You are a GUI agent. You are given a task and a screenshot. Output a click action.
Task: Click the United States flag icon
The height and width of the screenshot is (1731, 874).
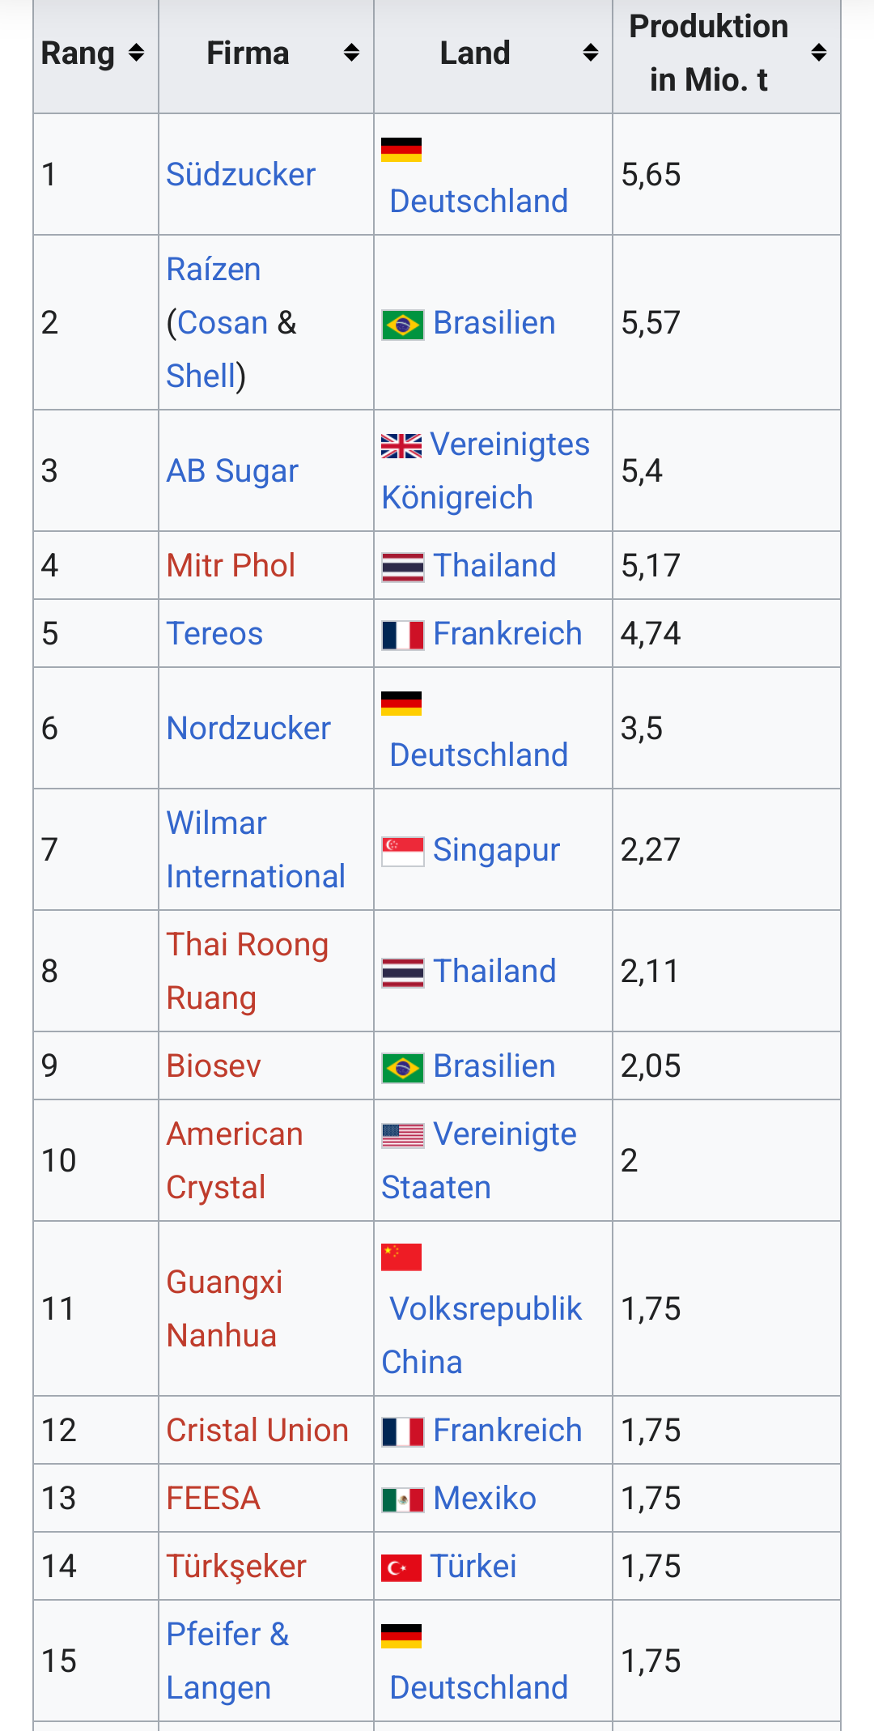pyautogui.click(x=403, y=1136)
